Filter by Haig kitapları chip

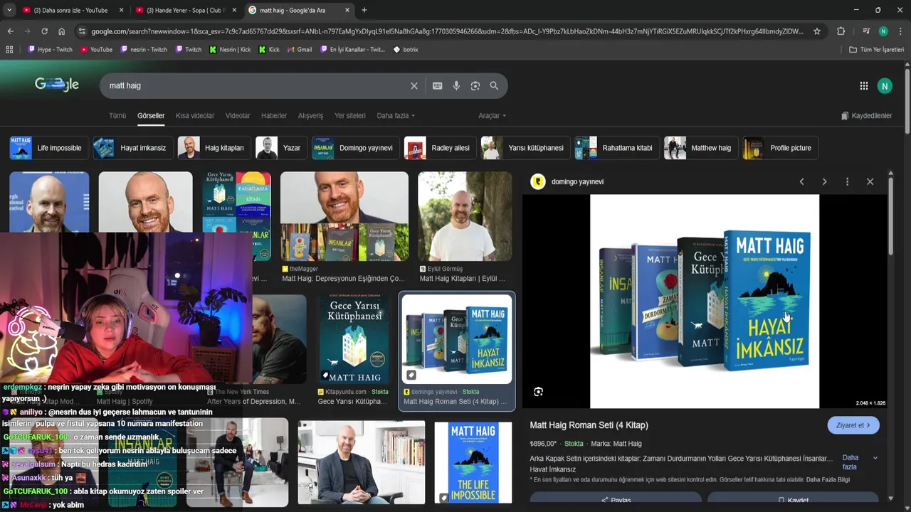[x=214, y=148]
